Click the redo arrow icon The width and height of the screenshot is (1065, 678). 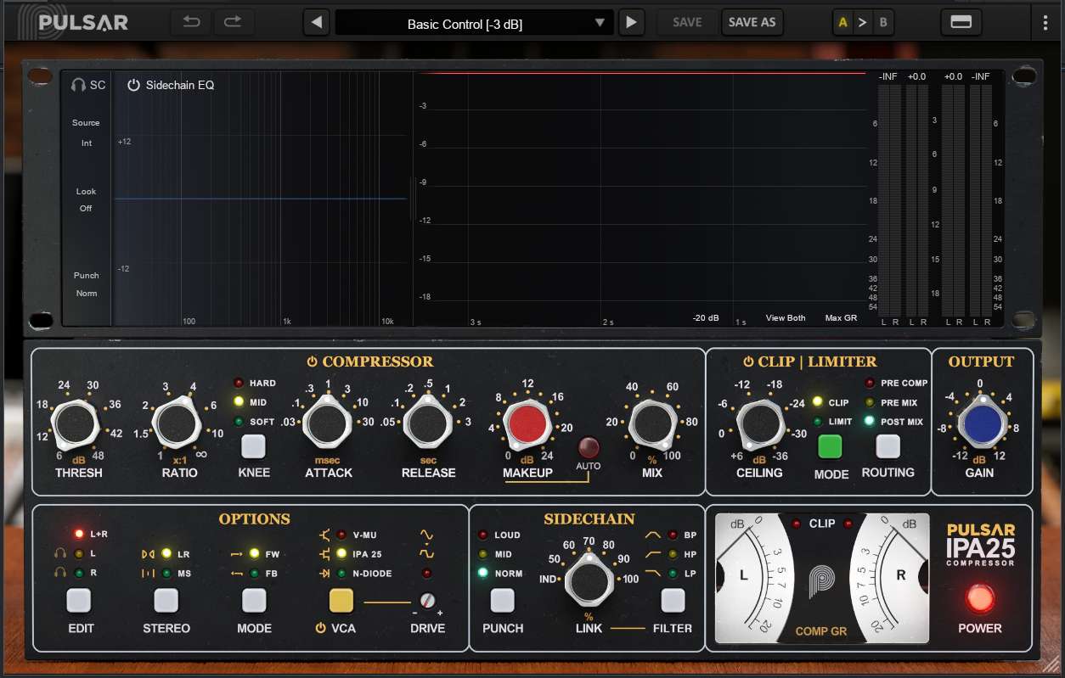(x=232, y=22)
